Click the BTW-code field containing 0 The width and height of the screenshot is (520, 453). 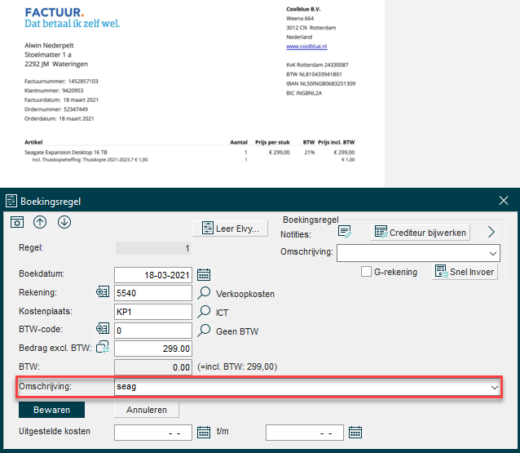point(153,331)
